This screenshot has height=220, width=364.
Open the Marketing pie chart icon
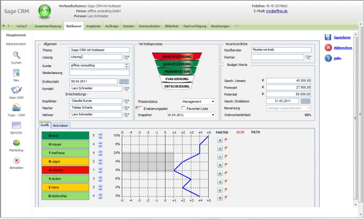click(x=16, y=143)
